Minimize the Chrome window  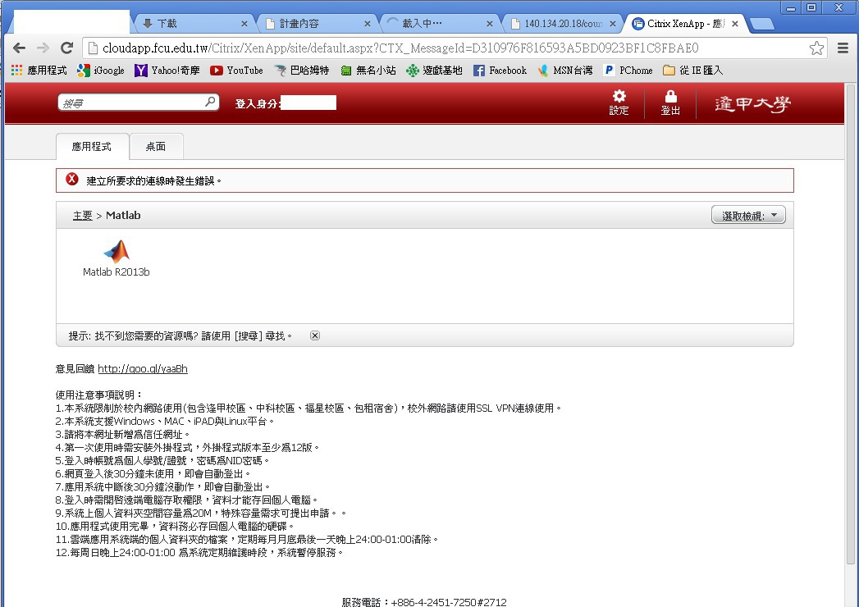pyautogui.click(x=790, y=7)
